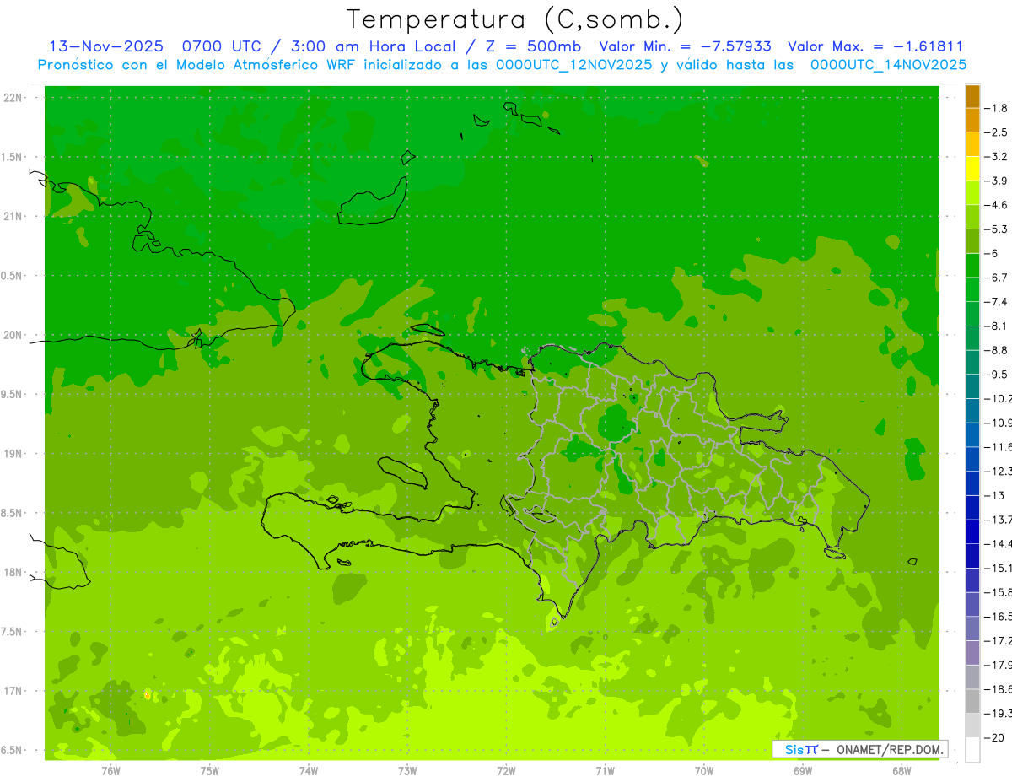Click the small orange hot spot near 17N

point(148,695)
